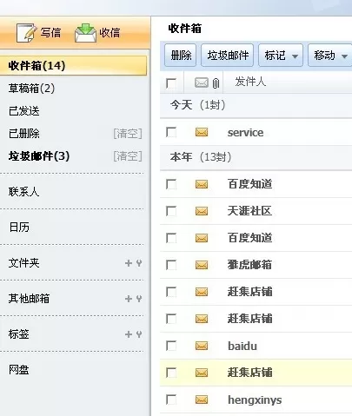This screenshot has height=416, width=352.
Task: Open the 草稿箱(2) drafts folder
Action: 31,89
